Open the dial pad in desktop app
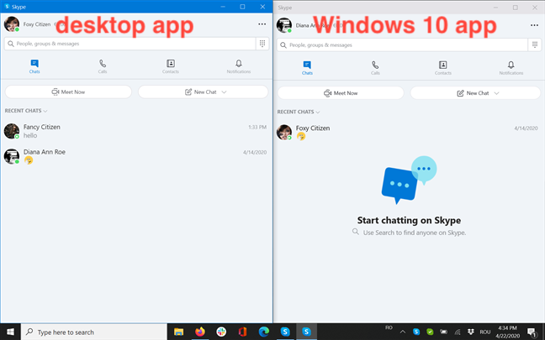Viewport: 545px width, 340px height. tap(262, 44)
